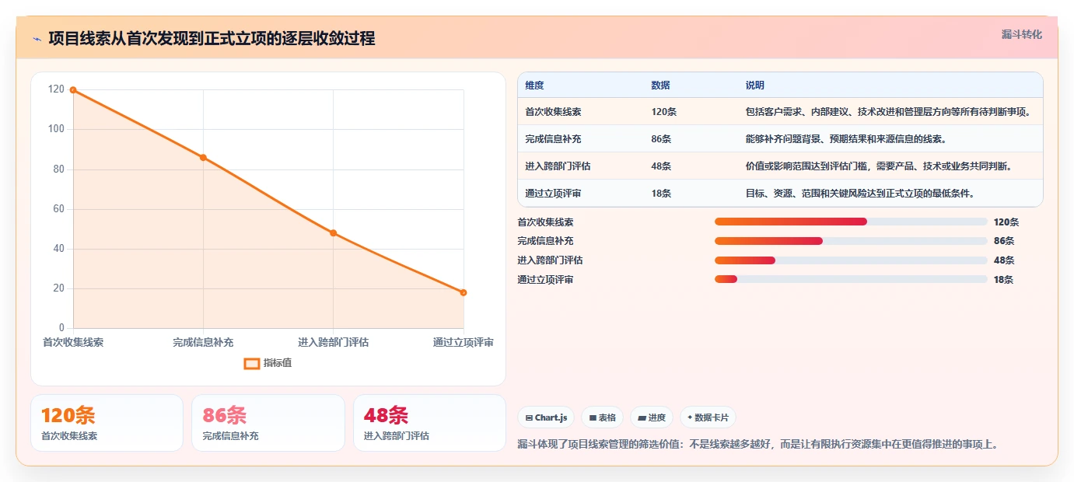Click the 指标值 legend label text
The width and height of the screenshot is (1074, 482).
click(x=278, y=363)
